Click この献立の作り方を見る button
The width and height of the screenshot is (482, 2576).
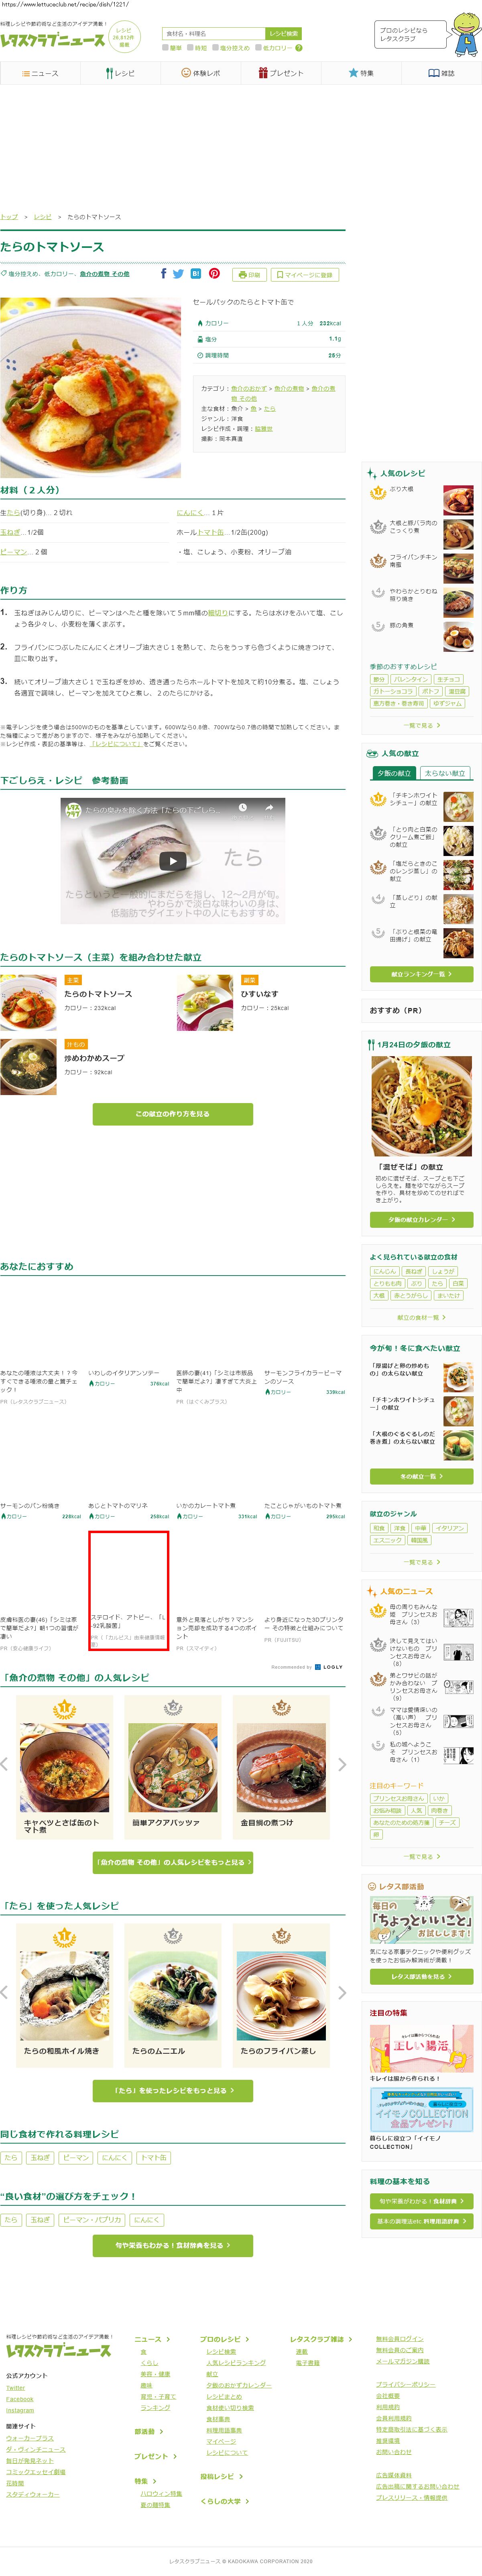173,1113
